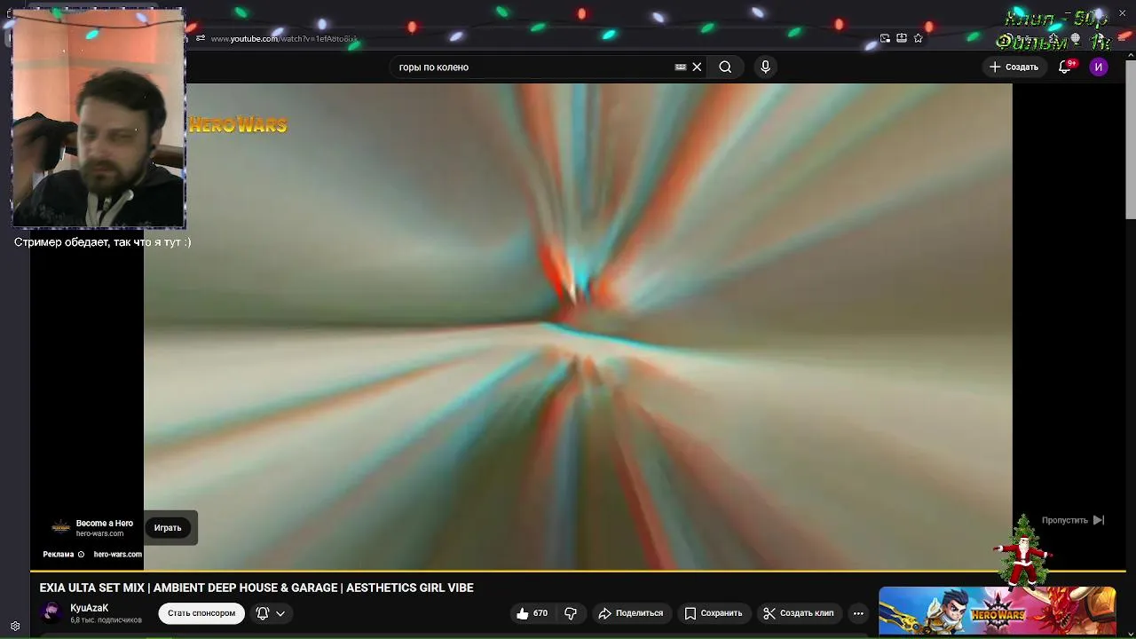Open the account avatar menu
This screenshot has height=639, width=1136.
(1099, 67)
